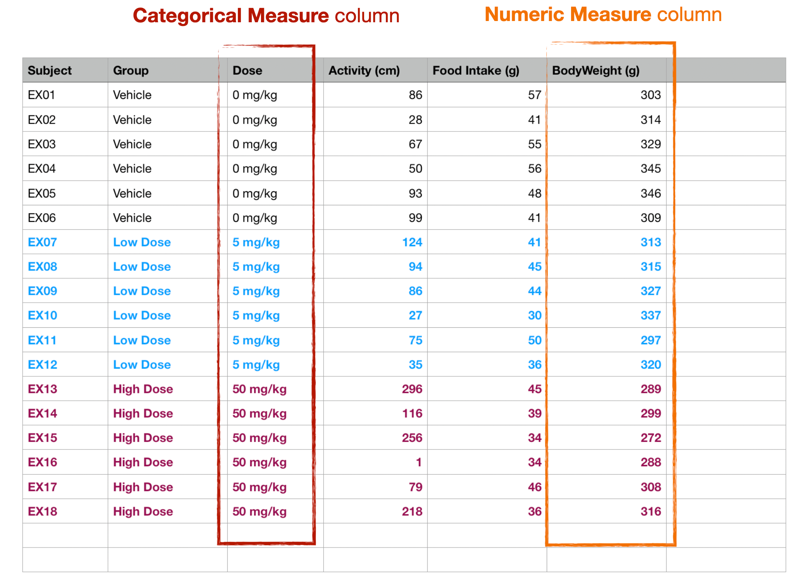Image resolution: width=804 pixels, height=578 pixels.
Task: Click the Vehicle group cell for EX05
Action: 167,193
